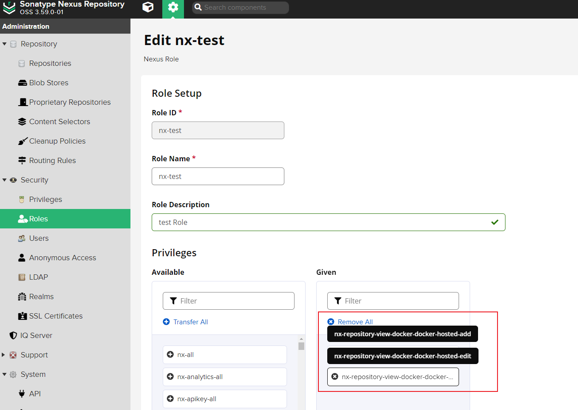Remove the truncated nx-repository-view-docker privilege via x icon
The image size is (578, 410).
click(335, 376)
